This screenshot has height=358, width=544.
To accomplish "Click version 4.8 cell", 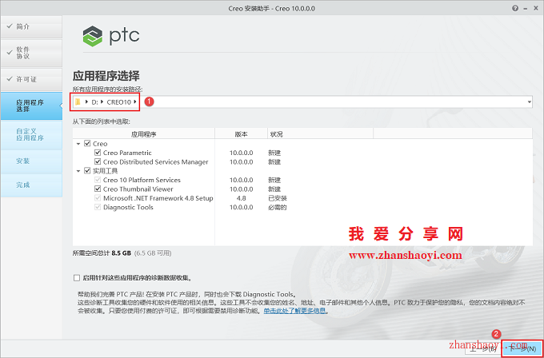I will point(241,198).
